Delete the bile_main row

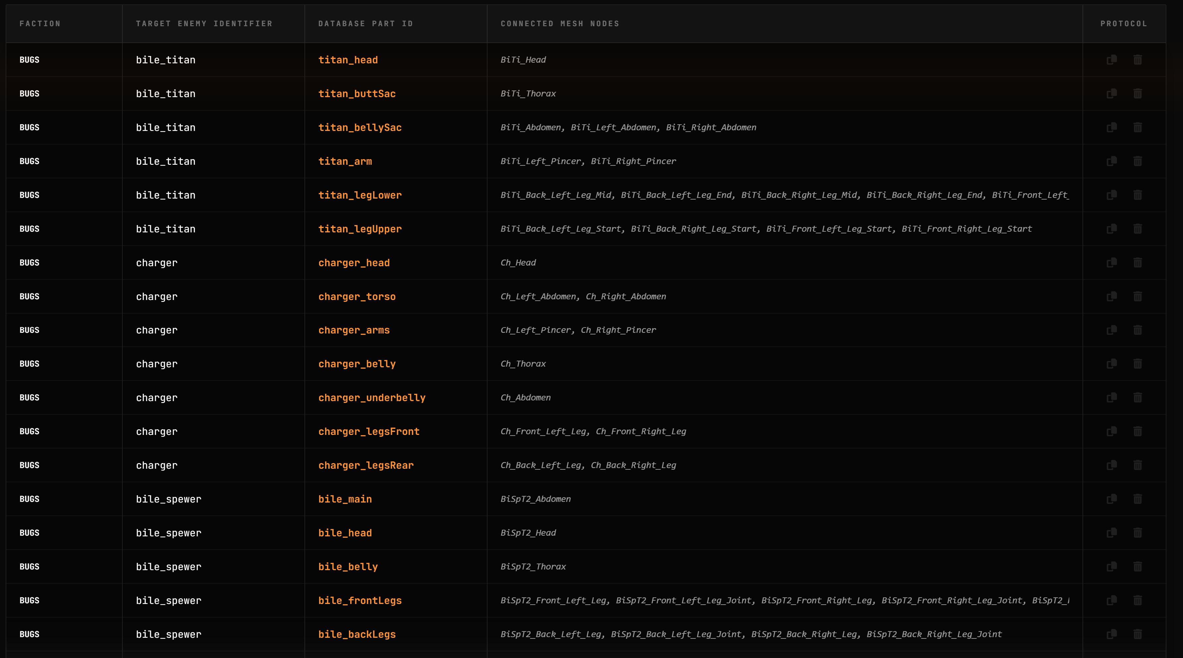[x=1138, y=499]
